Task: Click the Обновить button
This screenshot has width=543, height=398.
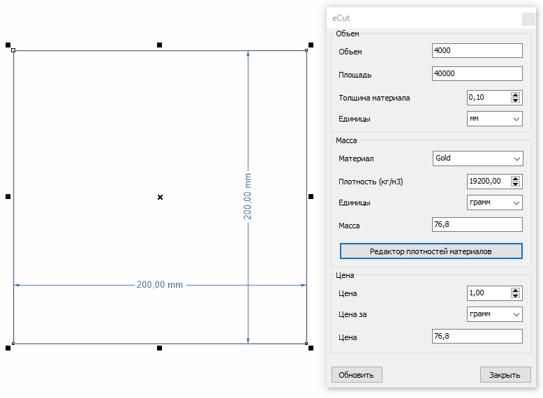Action: point(357,375)
